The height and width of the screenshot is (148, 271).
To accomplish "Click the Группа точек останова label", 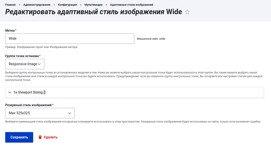I will click(x=22, y=56).
